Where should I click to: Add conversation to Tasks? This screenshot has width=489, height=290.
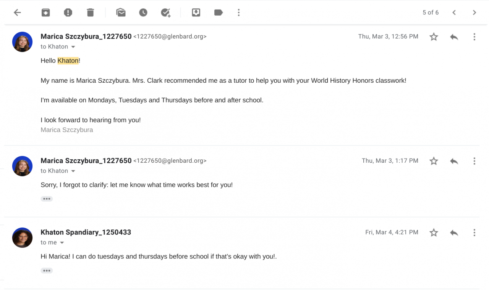click(x=165, y=13)
